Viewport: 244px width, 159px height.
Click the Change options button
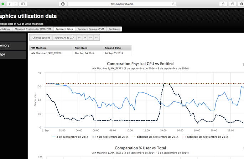click(x=41, y=38)
